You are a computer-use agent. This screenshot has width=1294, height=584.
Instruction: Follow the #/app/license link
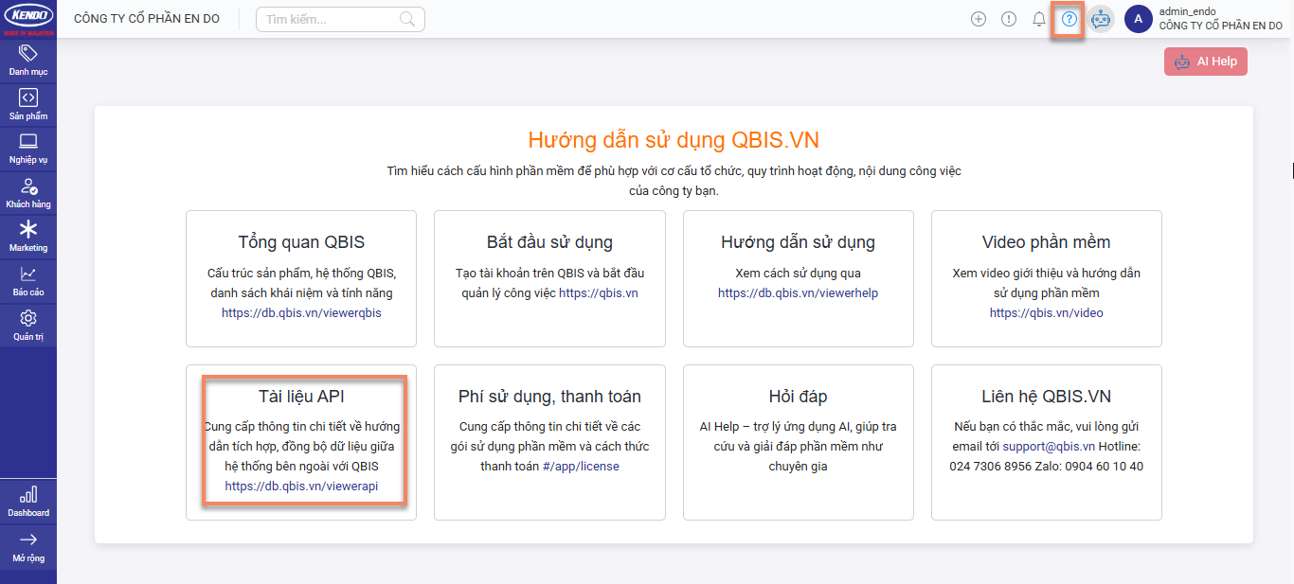pos(581,467)
